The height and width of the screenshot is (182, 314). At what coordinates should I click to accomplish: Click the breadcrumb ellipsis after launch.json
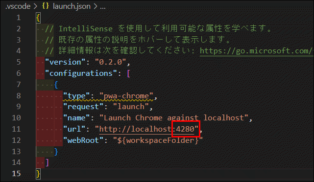(x=103, y=8)
